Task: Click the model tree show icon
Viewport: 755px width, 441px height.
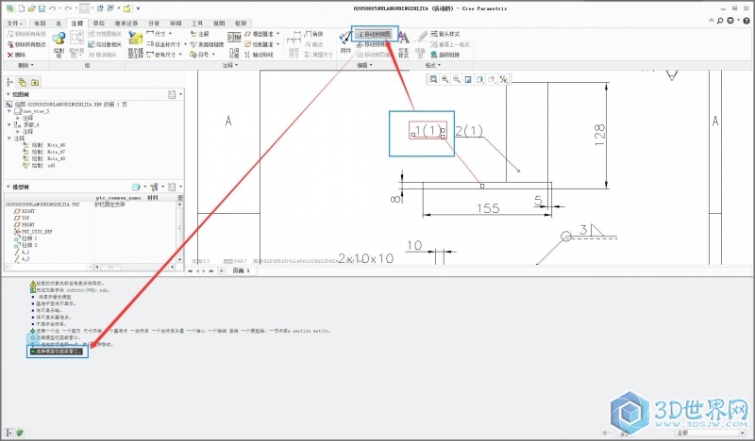Action: (136, 187)
